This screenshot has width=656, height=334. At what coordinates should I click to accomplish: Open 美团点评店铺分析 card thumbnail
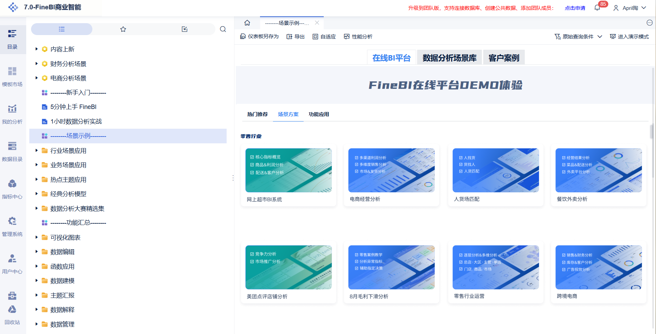pos(289,267)
